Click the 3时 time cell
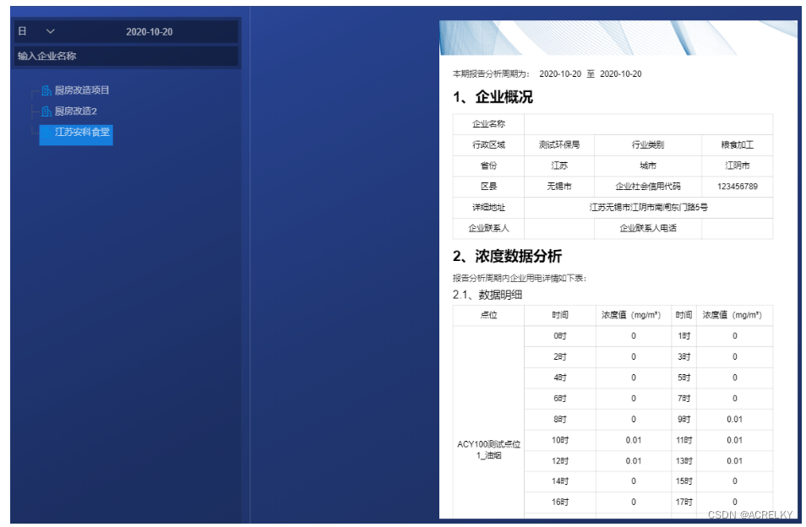This screenshot has width=806, height=527. (x=683, y=357)
